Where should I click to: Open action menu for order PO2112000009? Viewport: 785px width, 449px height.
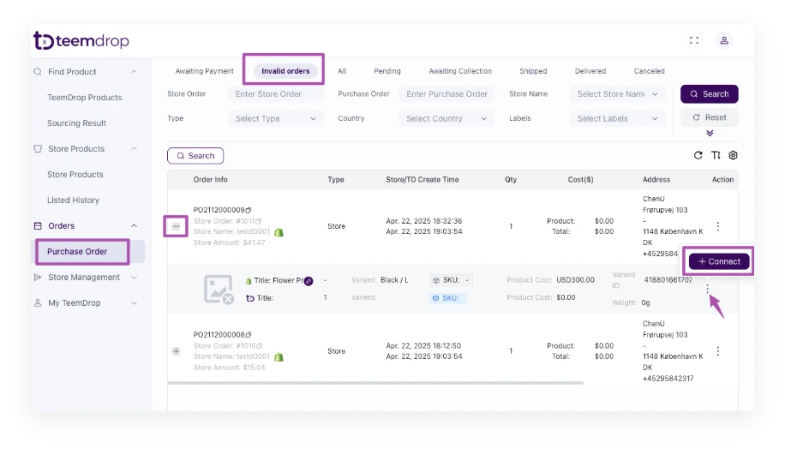point(717,226)
